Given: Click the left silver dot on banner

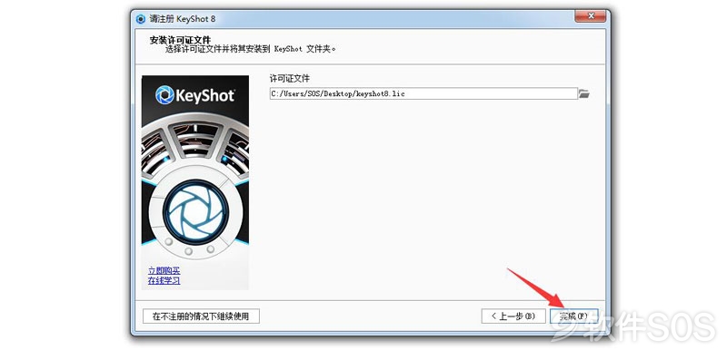Looking at the screenshot, I should click(x=168, y=242).
